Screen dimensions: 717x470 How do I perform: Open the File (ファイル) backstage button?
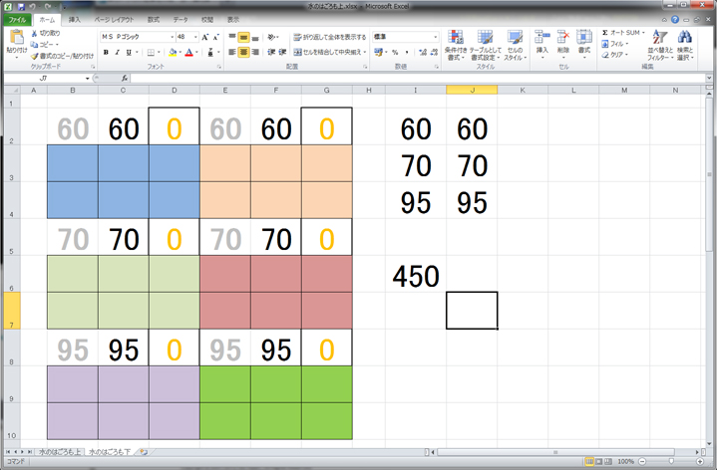click(x=18, y=19)
